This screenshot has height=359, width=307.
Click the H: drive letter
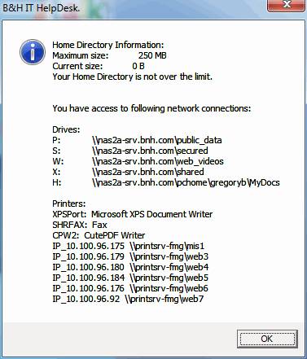click(56, 182)
